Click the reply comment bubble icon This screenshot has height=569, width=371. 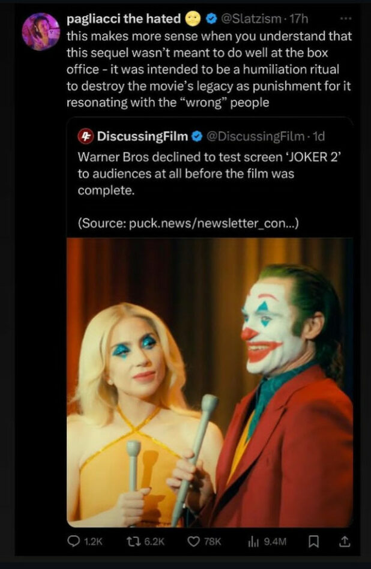74,541
